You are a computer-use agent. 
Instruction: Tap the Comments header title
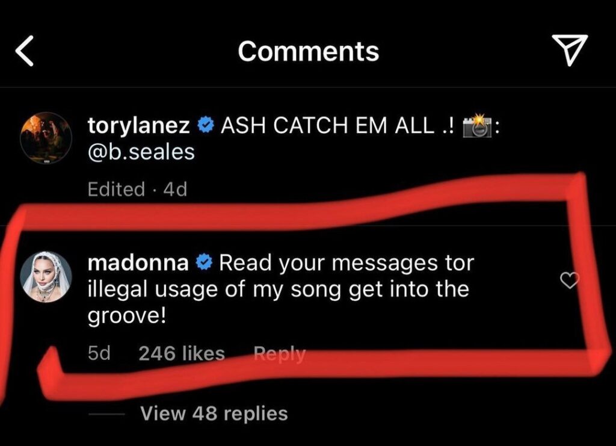click(x=309, y=52)
